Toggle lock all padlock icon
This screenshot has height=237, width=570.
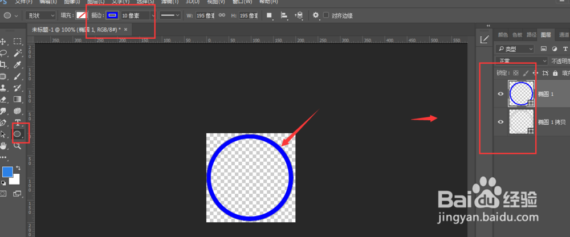[x=555, y=73]
